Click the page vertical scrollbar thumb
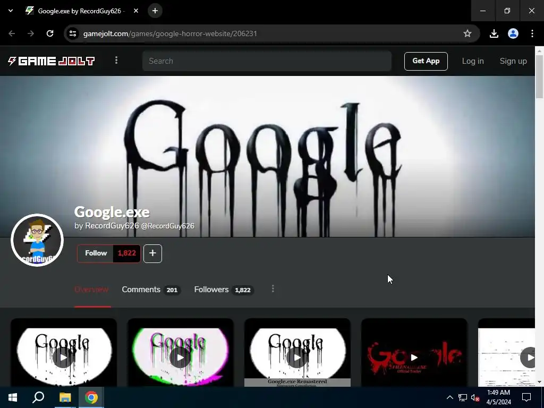Image resolution: width=544 pixels, height=408 pixels. [539, 76]
